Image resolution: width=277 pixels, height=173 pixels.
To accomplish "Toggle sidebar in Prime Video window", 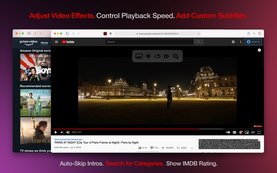I will tap(29, 33).
